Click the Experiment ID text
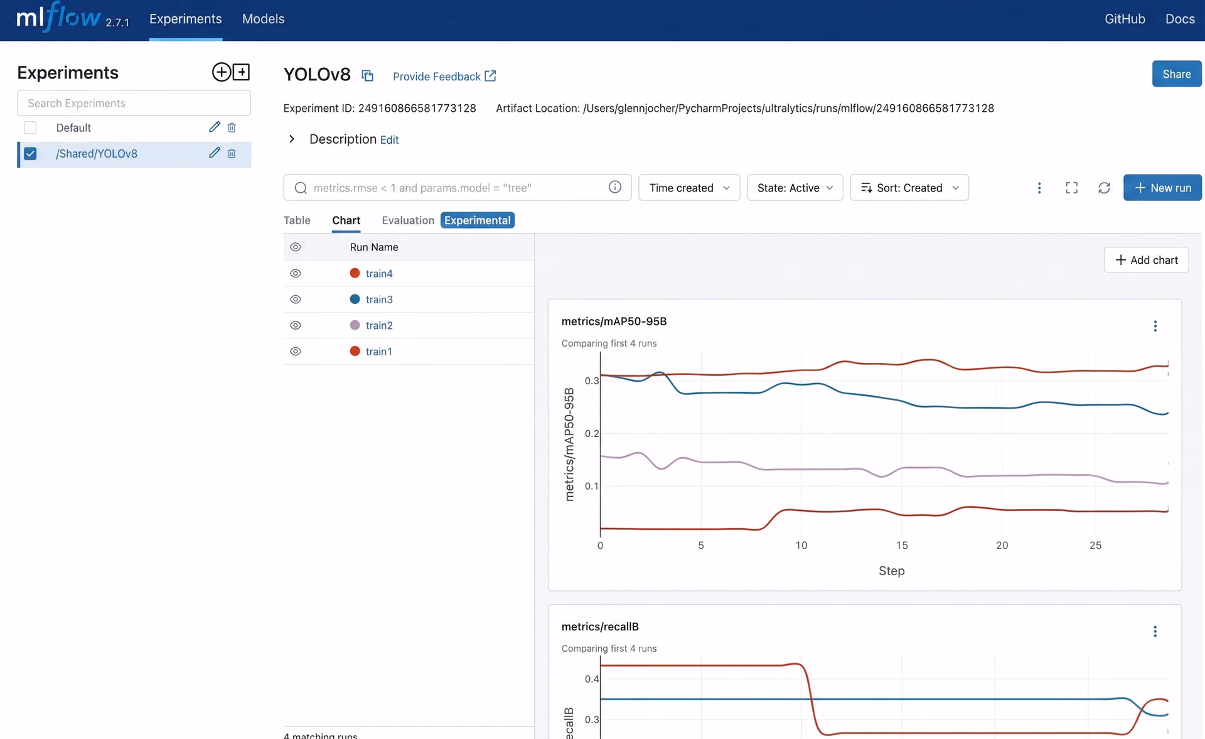Image resolution: width=1205 pixels, height=739 pixels. pyautogui.click(x=380, y=108)
